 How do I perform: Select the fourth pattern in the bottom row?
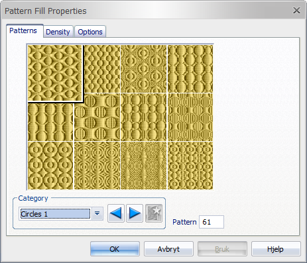click(190, 166)
